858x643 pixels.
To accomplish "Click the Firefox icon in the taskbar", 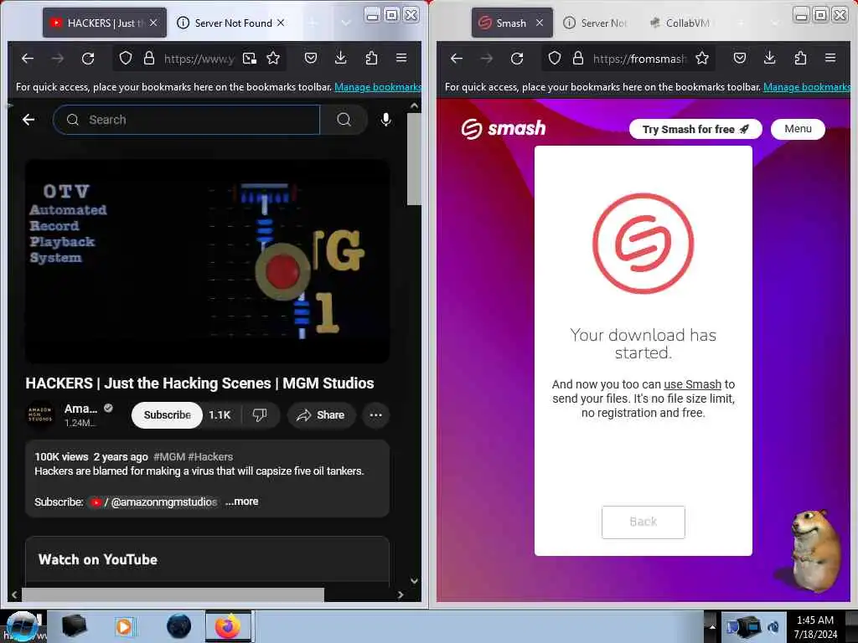I will pyautogui.click(x=228, y=626).
